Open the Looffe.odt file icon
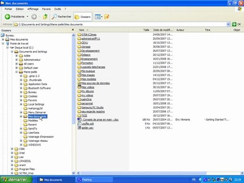 [x=79, y=124]
